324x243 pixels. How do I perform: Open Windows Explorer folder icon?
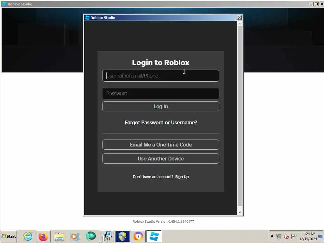click(x=59, y=236)
